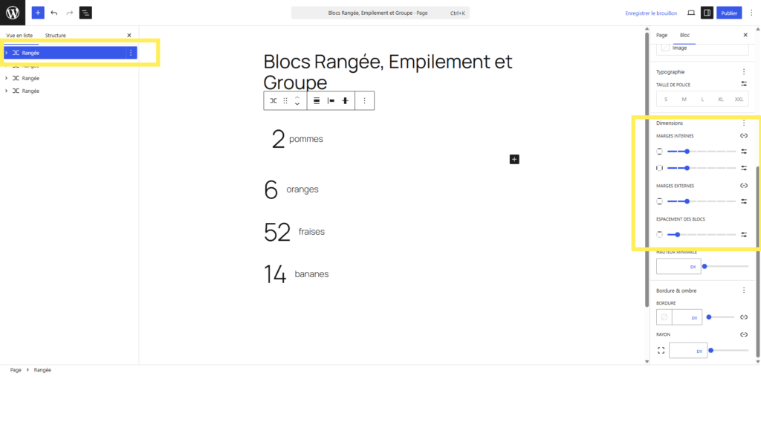The width and height of the screenshot is (761, 428).
Task: Change vertical alignment in block toolbar
Action: [345, 101]
